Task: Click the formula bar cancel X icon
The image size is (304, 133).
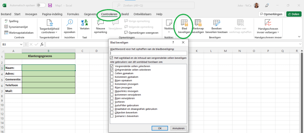Action: 31,44
